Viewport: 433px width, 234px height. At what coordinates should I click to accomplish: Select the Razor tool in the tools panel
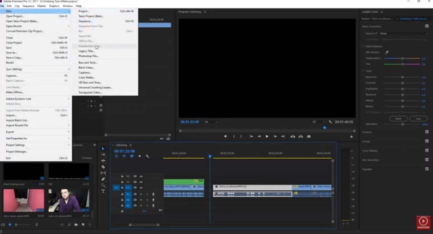(x=103, y=167)
